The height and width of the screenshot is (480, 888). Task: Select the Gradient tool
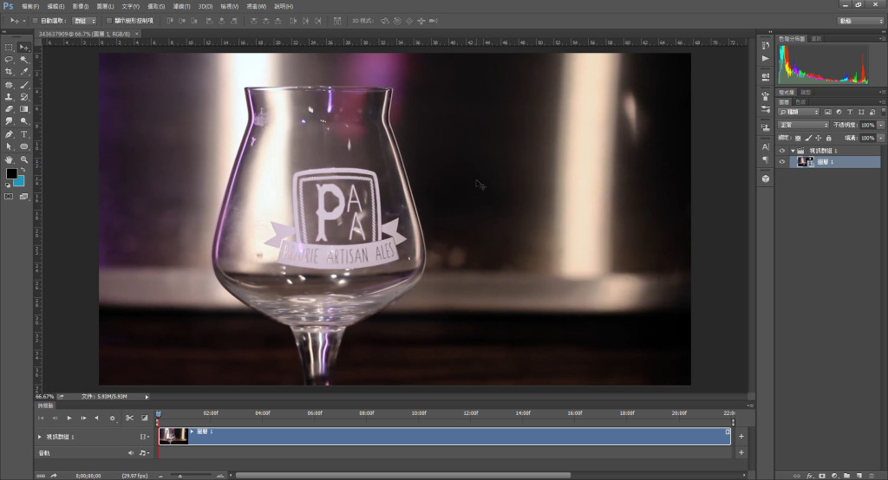[23, 109]
